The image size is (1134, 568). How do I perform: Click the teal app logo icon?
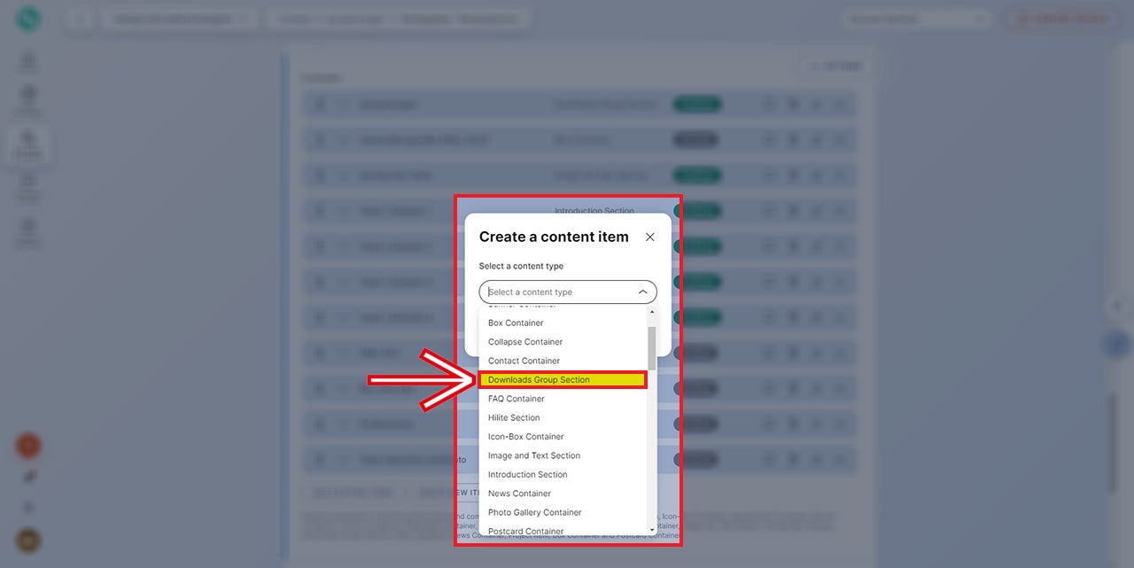click(28, 19)
